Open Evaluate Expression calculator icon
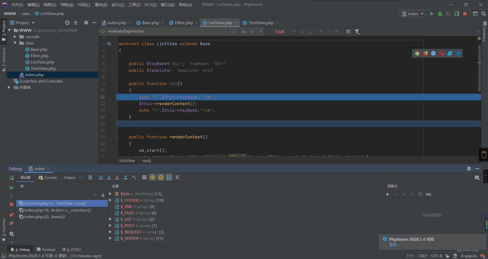Screen dimensions: 488x259 [x=144, y=177]
